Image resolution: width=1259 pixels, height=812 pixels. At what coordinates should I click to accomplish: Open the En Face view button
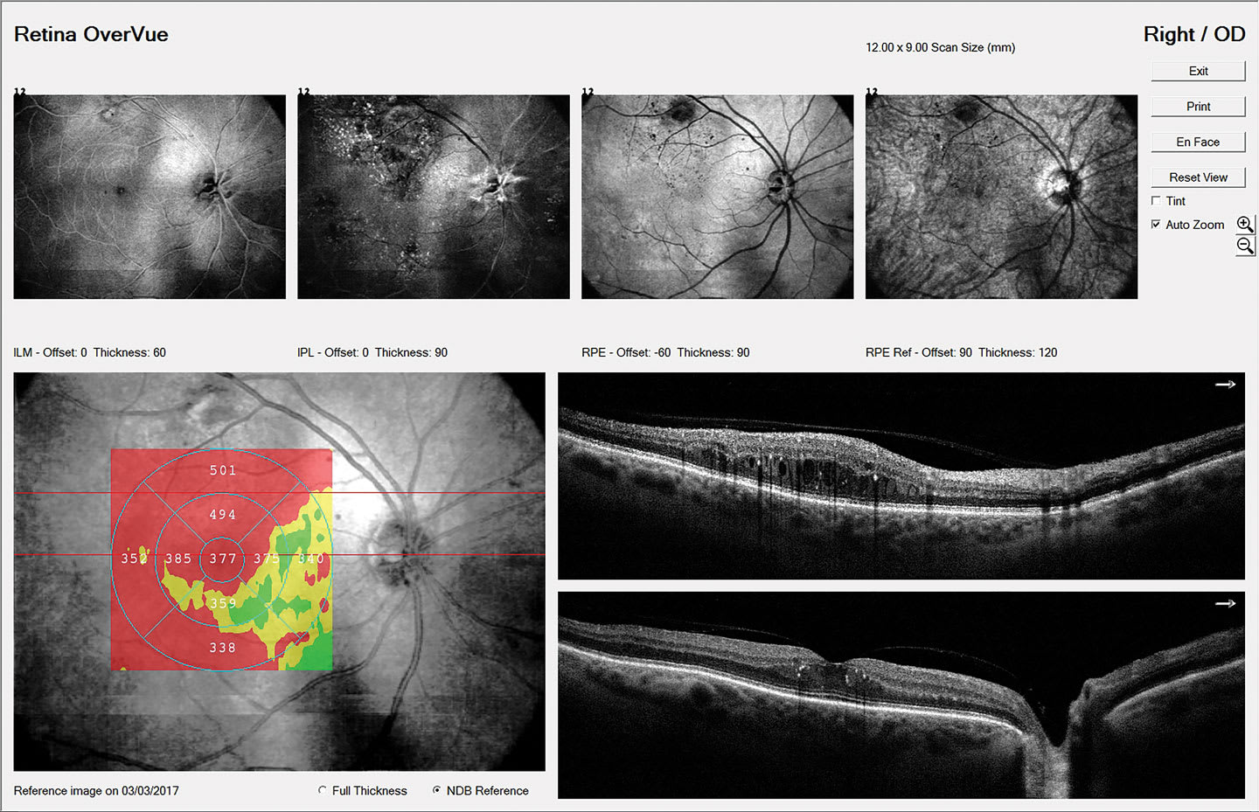click(1198, 142)
